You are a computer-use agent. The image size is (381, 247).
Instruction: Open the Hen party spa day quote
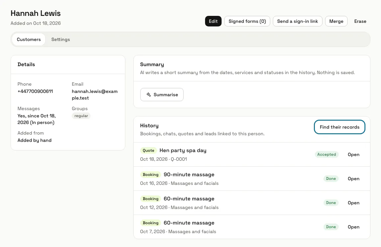click(353, 154)
